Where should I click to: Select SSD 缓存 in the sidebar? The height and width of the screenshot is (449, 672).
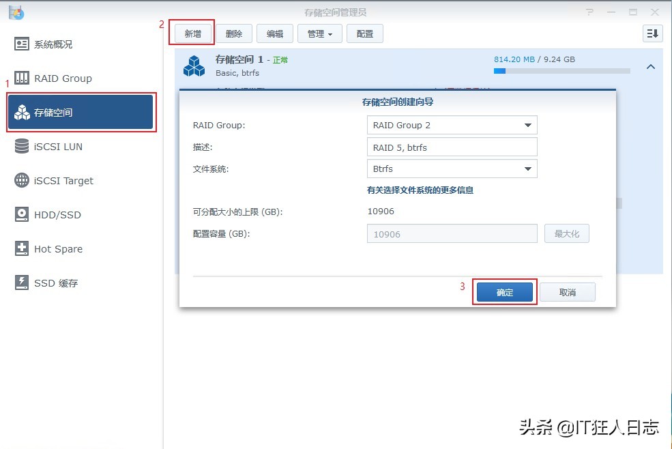(x=59, y=283)
